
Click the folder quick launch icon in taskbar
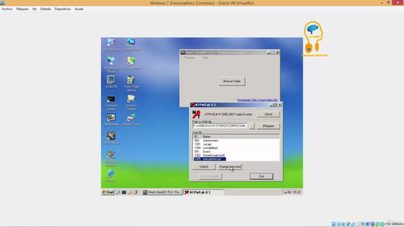point(129,192)
